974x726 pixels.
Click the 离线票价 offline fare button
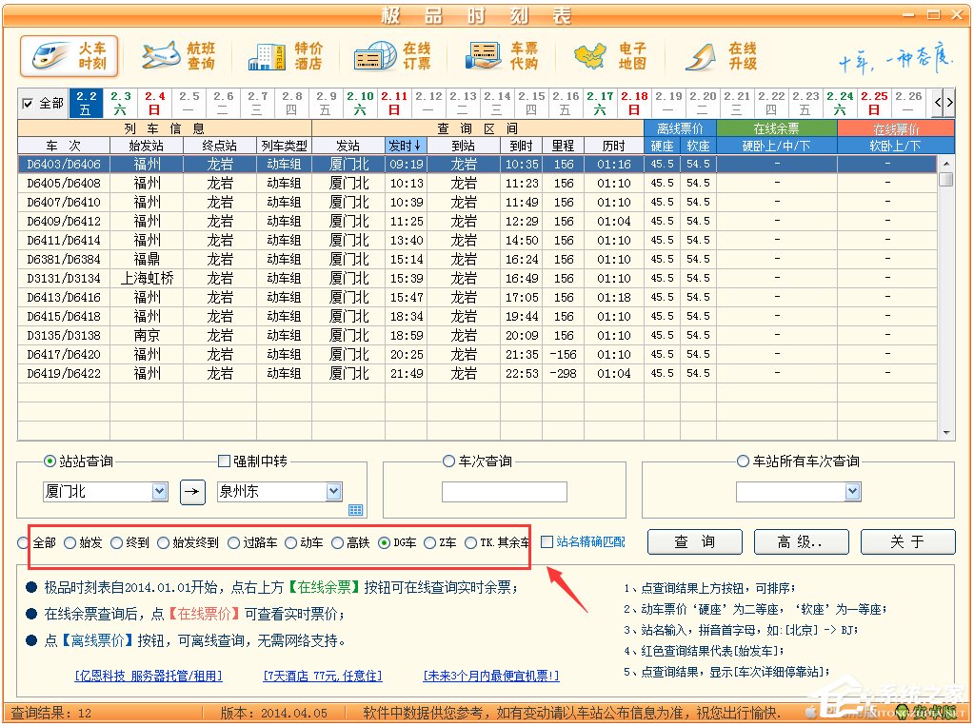(680, 128)
